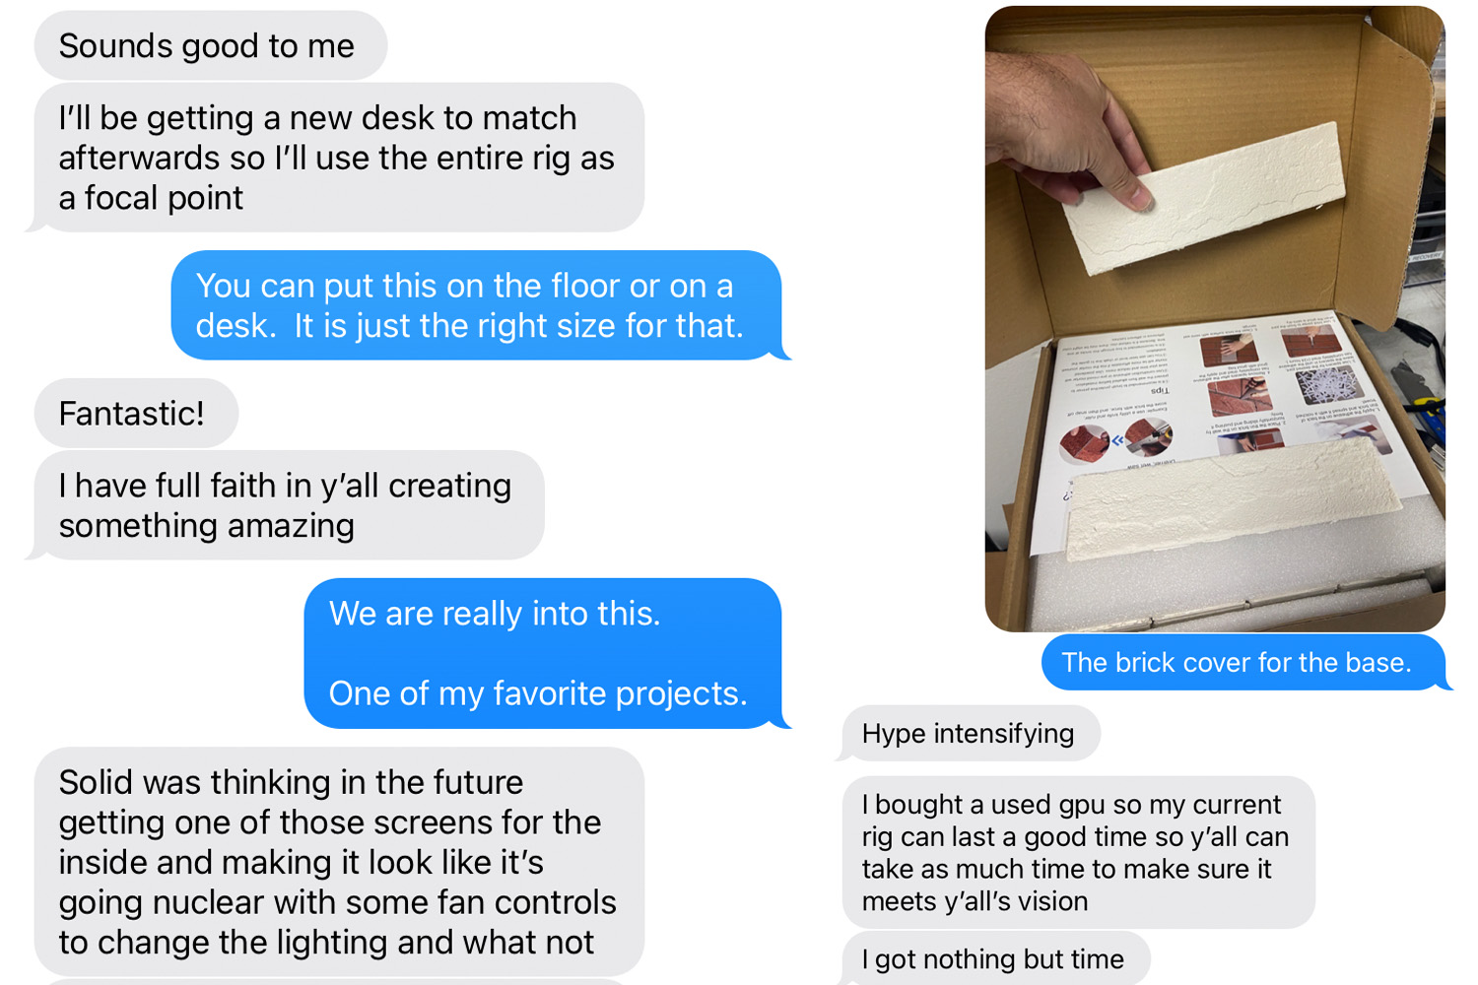The image size is (1478, 985).
Task: Tap the 'focal point' text in gray bubble
Action: pyautogui.click(x=164, y=198)
